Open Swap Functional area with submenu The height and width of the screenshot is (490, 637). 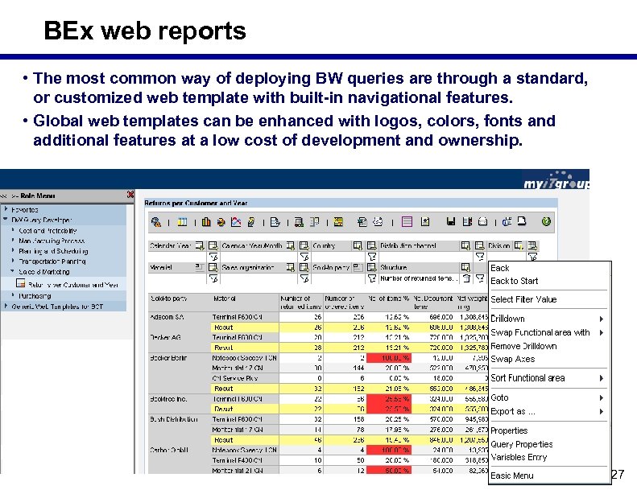(x=548, y=332)
